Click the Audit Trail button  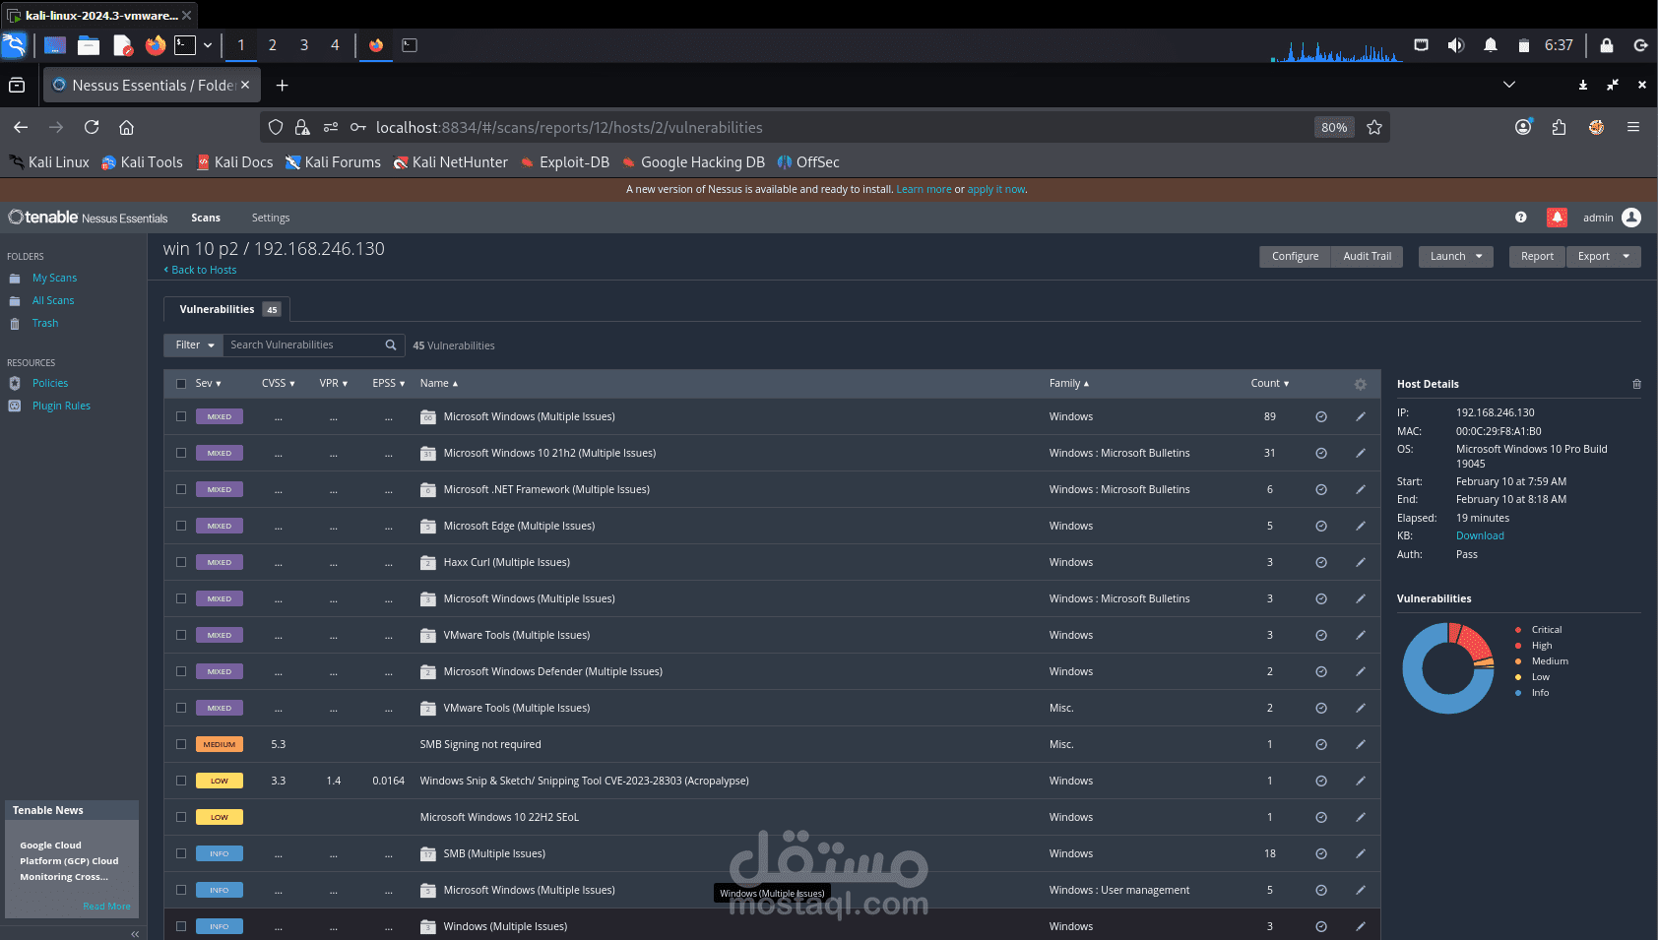pyautogui.click(x=1367, y=256)
